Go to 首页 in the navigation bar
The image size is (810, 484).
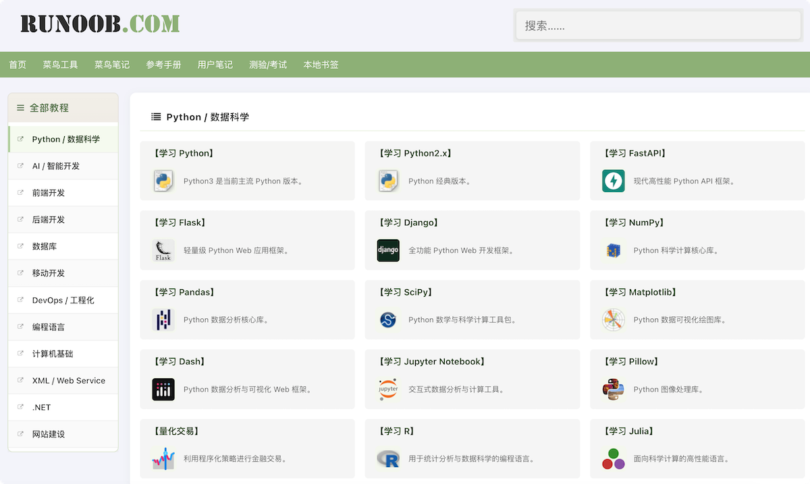pos(18,65)
